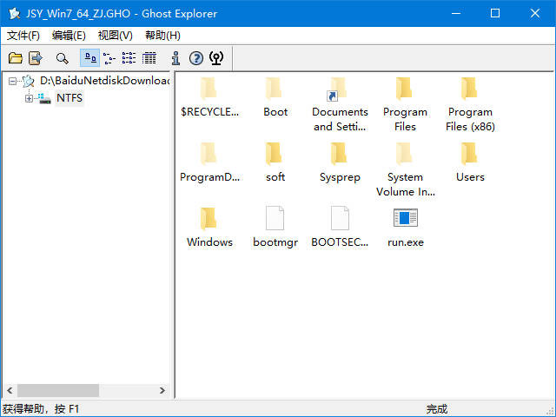Image resolution: width=556 pixels, height=417 pixels.
Task: Select the Program Files folder
Action: (x=405, y=104)
